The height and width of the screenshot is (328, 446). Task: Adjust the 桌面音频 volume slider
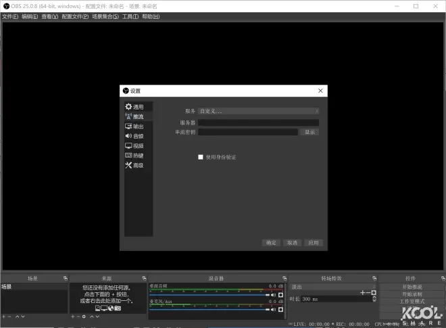point(209,295)
